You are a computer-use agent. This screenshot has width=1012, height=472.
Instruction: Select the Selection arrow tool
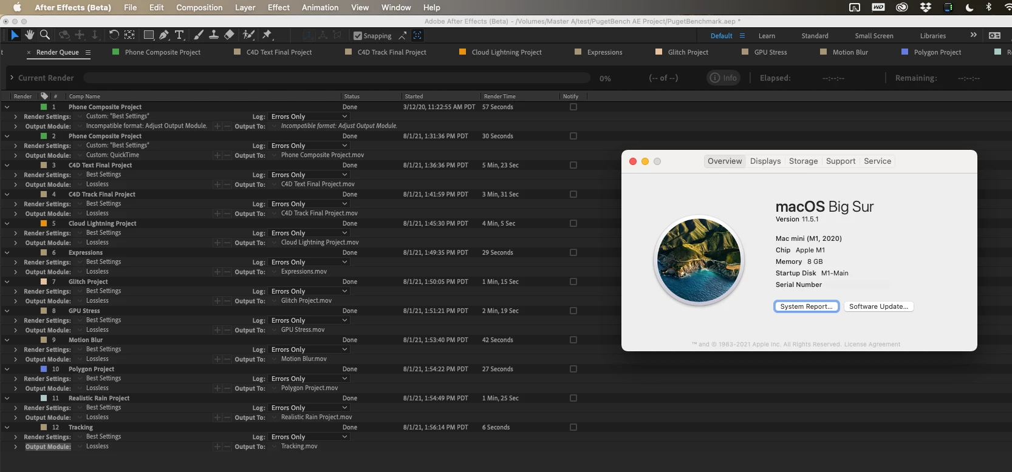click(x=15, y=35)
